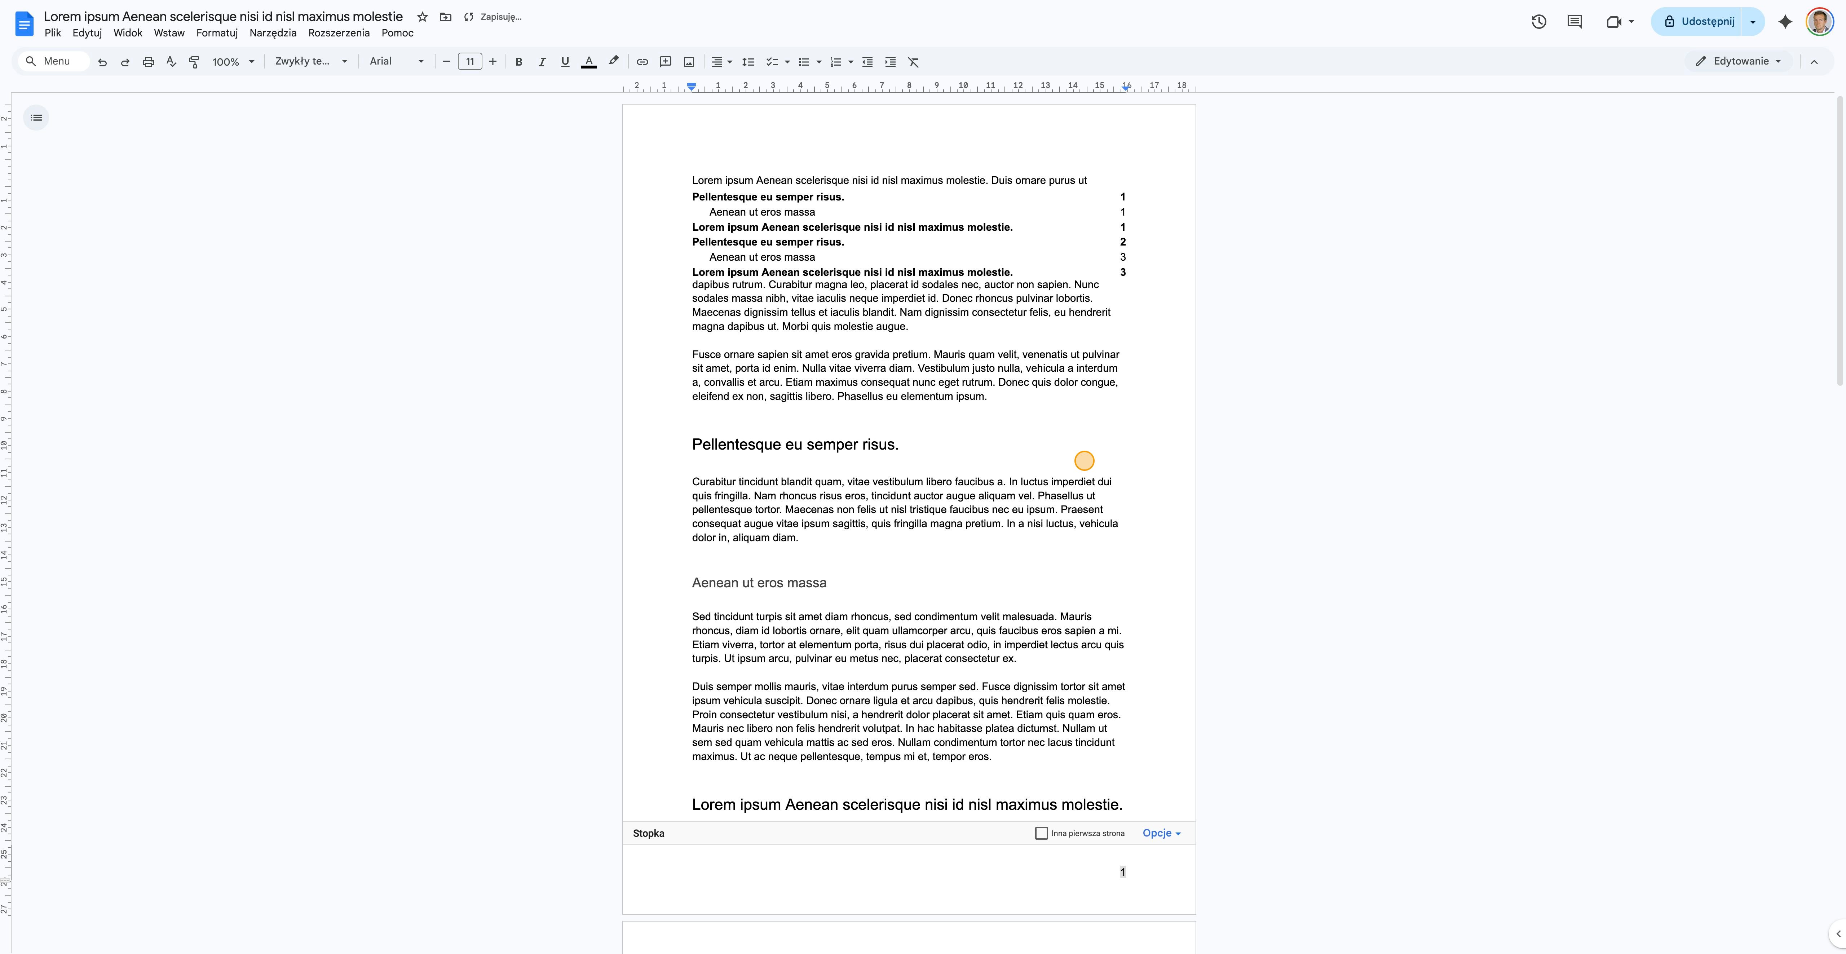Toggle italic formatting
Viewport: 1846px width, 954px height.
pos(542,62)
